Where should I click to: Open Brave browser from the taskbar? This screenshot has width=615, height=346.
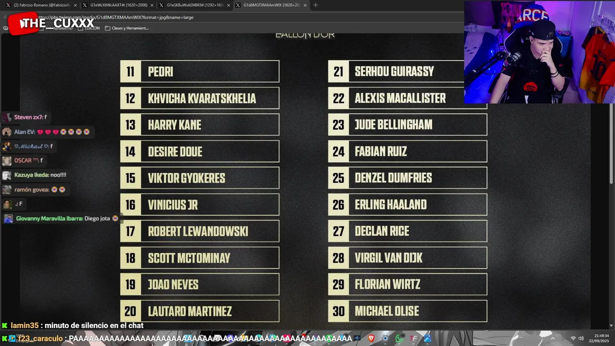(371, 338)
